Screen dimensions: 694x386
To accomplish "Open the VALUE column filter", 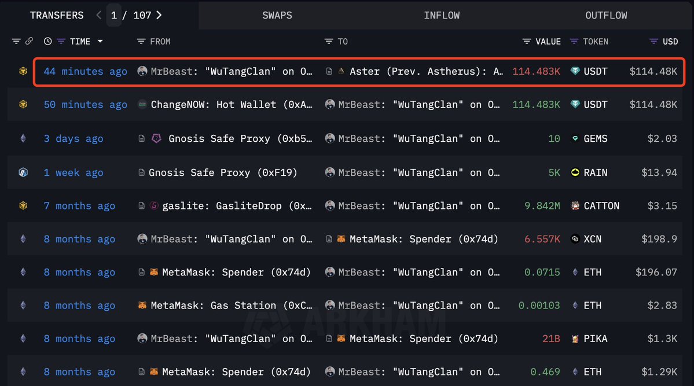I will [x=526, y=41].
